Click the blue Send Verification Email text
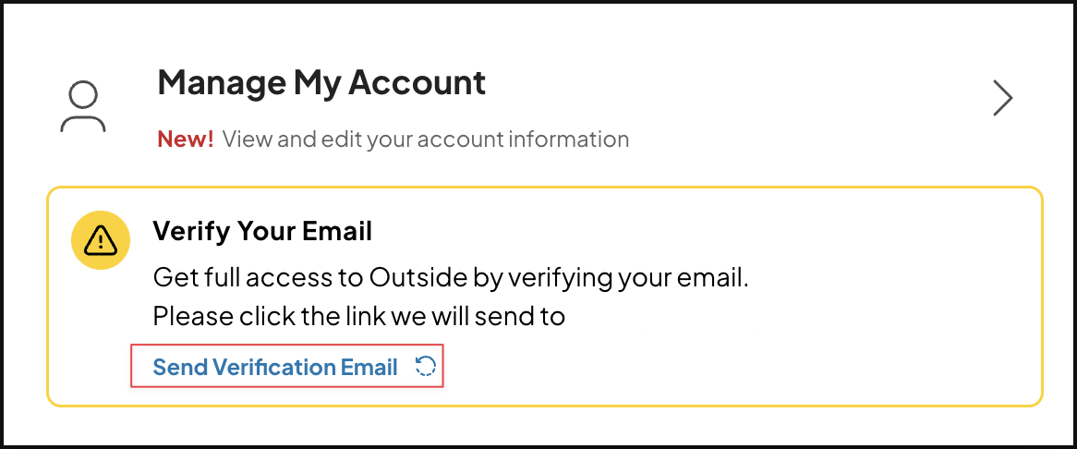This screenshot has width=1077, height=449. pos(274,368)
